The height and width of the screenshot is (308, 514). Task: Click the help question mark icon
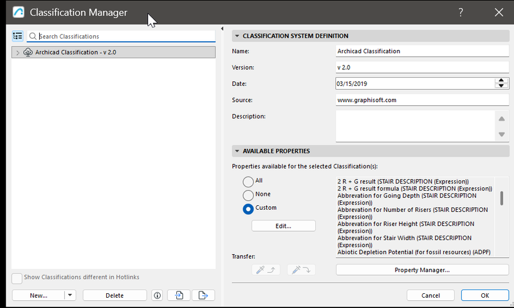pyautogui.click(x=461, y=12)
